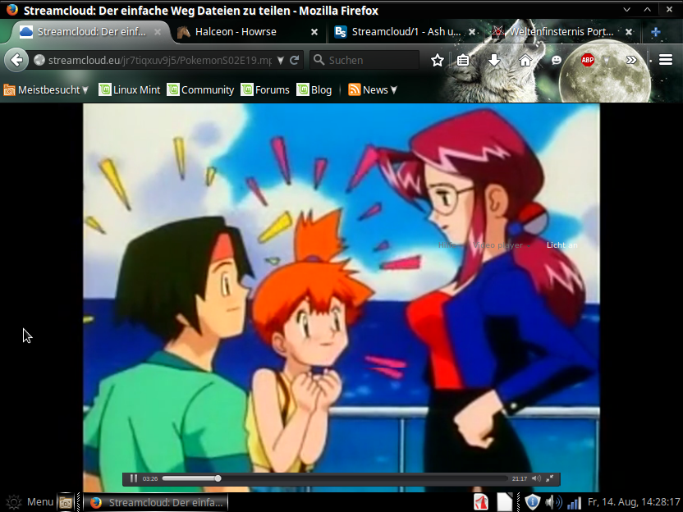Image resolution: width=683 pixels, height=512 pixels.
Task: Go to the Firefox home page icon
Action: pos(525,60)
